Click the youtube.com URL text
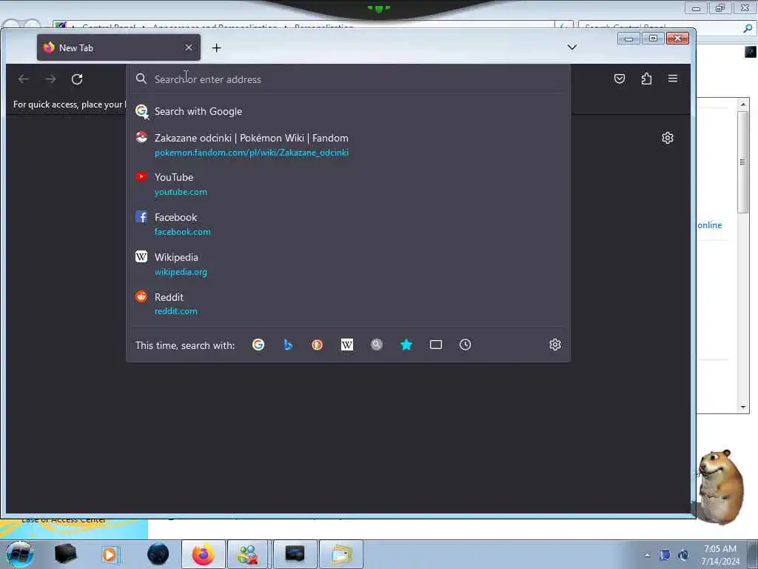This screenshot has height=569, width=758. coord(181,192)
